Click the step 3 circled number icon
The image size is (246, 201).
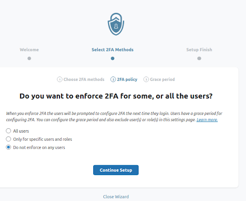(146, 79)
